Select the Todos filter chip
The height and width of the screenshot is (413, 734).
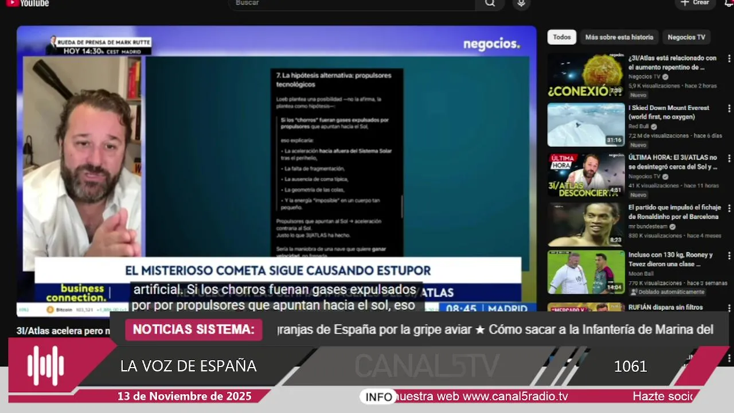pyautogui.click(x=562, y=37)
